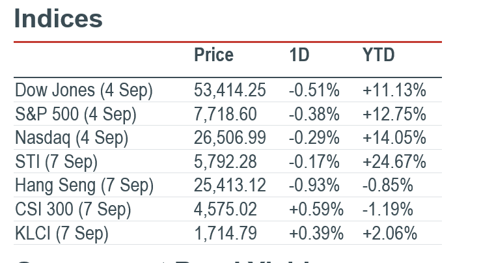Click Nasdaq YTD value +14.05%
481x263 pixels.
[394, 138]
